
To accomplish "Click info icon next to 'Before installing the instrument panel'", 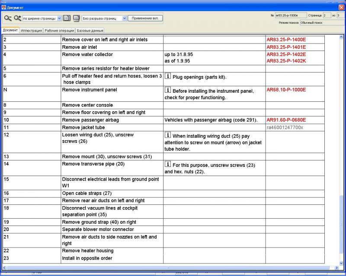I will coord(168,90).
